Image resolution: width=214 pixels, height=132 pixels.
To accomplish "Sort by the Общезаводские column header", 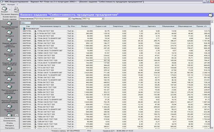I will click(185, 26).
